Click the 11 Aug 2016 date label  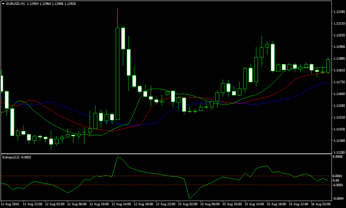(x=10, y=204)
